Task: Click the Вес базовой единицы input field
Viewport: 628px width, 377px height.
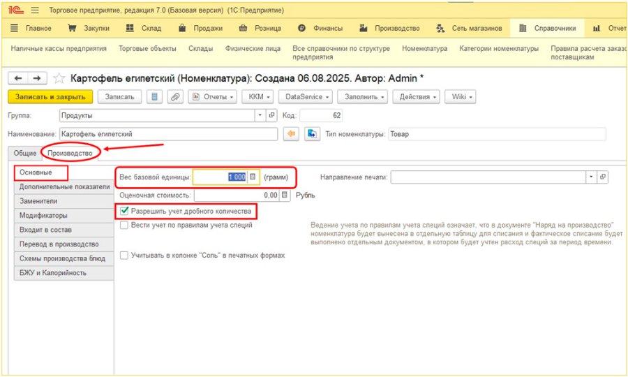Action: point(220,177)
